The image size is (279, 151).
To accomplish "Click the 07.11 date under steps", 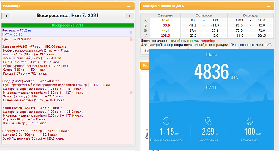I will [211, 88].
